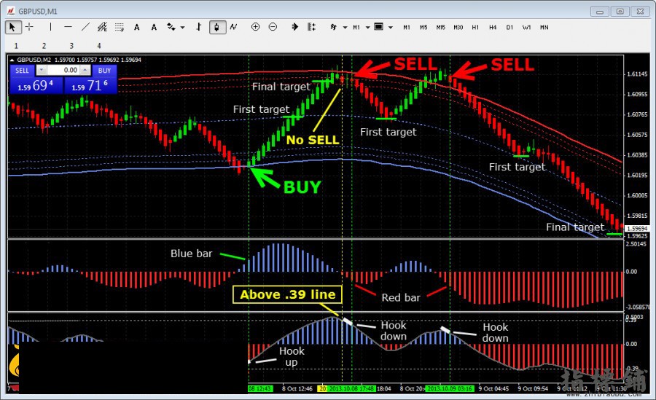Click the indicators list icon
Image resolution: width=656 pixels, height=400 pixels.
tap(333, 27)
